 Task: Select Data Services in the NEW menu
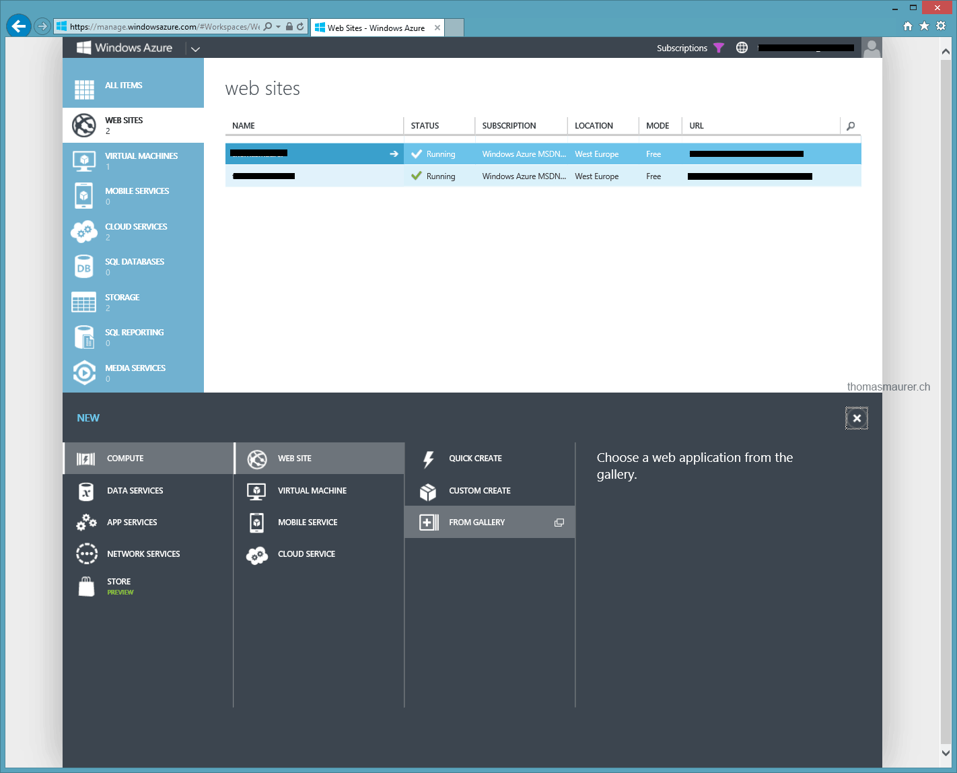pyautogui.click(x=148, y=491)
